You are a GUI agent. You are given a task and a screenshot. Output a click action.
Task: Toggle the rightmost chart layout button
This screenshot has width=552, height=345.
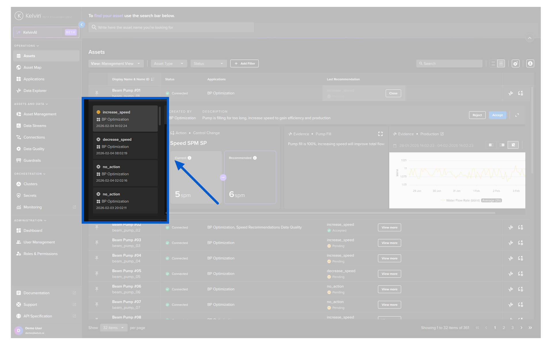513,145
